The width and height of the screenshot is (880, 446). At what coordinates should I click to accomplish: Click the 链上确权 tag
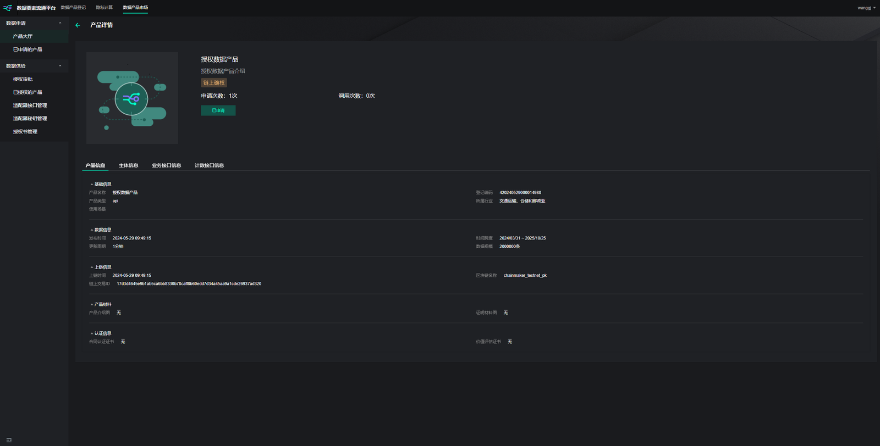coord(214,83)
